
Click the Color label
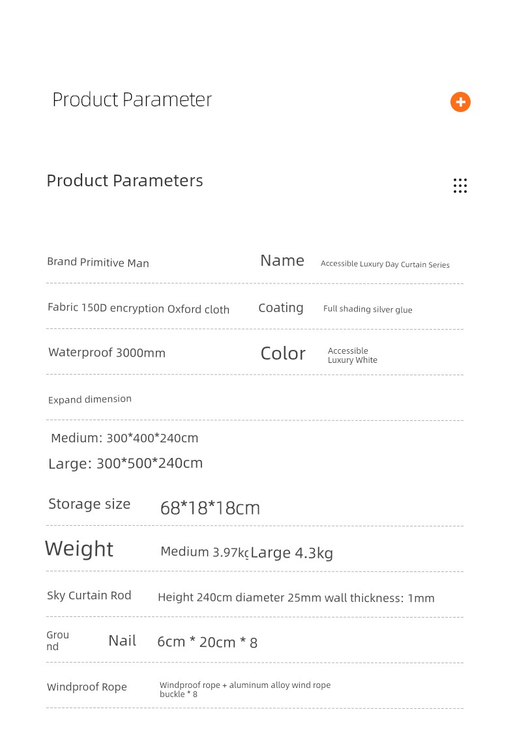tap(283, 354)
